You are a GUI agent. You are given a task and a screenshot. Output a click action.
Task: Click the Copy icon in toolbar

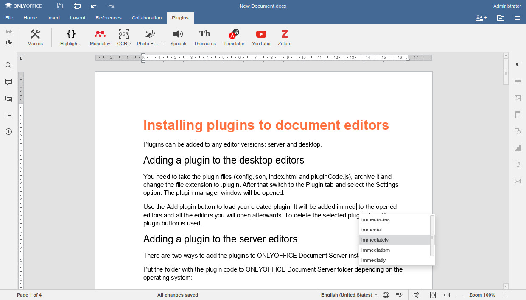point(9,33)
